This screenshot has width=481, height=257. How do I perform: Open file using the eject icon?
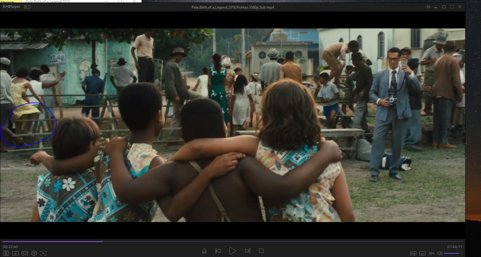click(x=204, y=251)
